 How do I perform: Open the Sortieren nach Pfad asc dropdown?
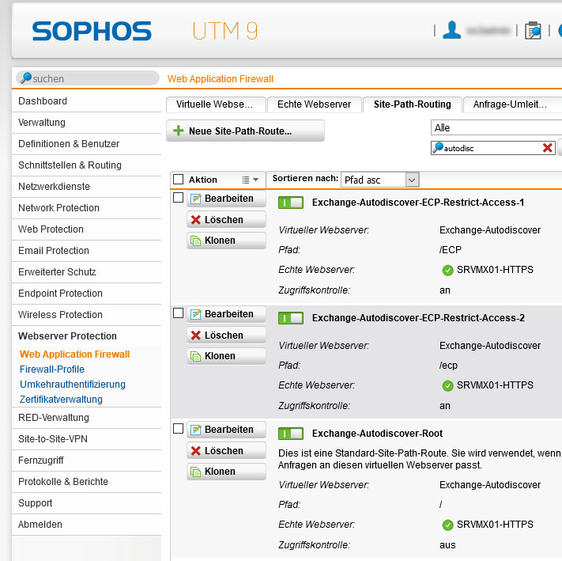click(380, 180)
